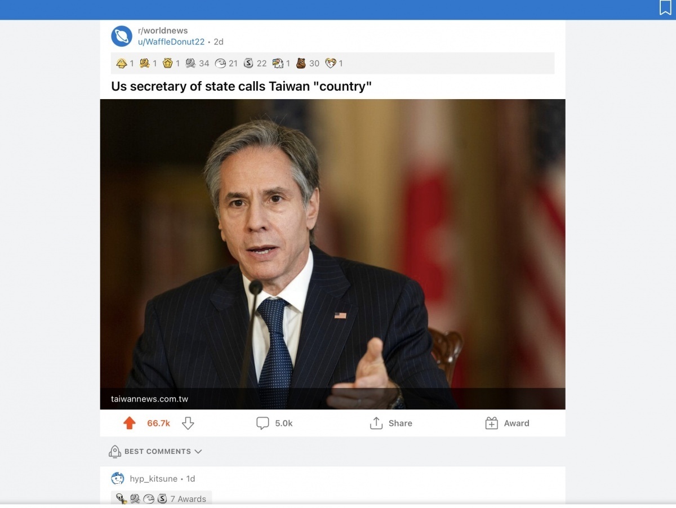
Task: Upvote the post with the orange arrow
Action: coord(130,423)
